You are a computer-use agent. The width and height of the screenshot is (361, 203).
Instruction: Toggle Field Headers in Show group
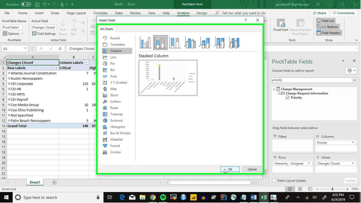point(329,33)
